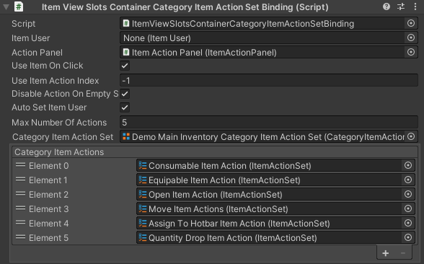Select the Equipable Item Action element field

(275, 180)
